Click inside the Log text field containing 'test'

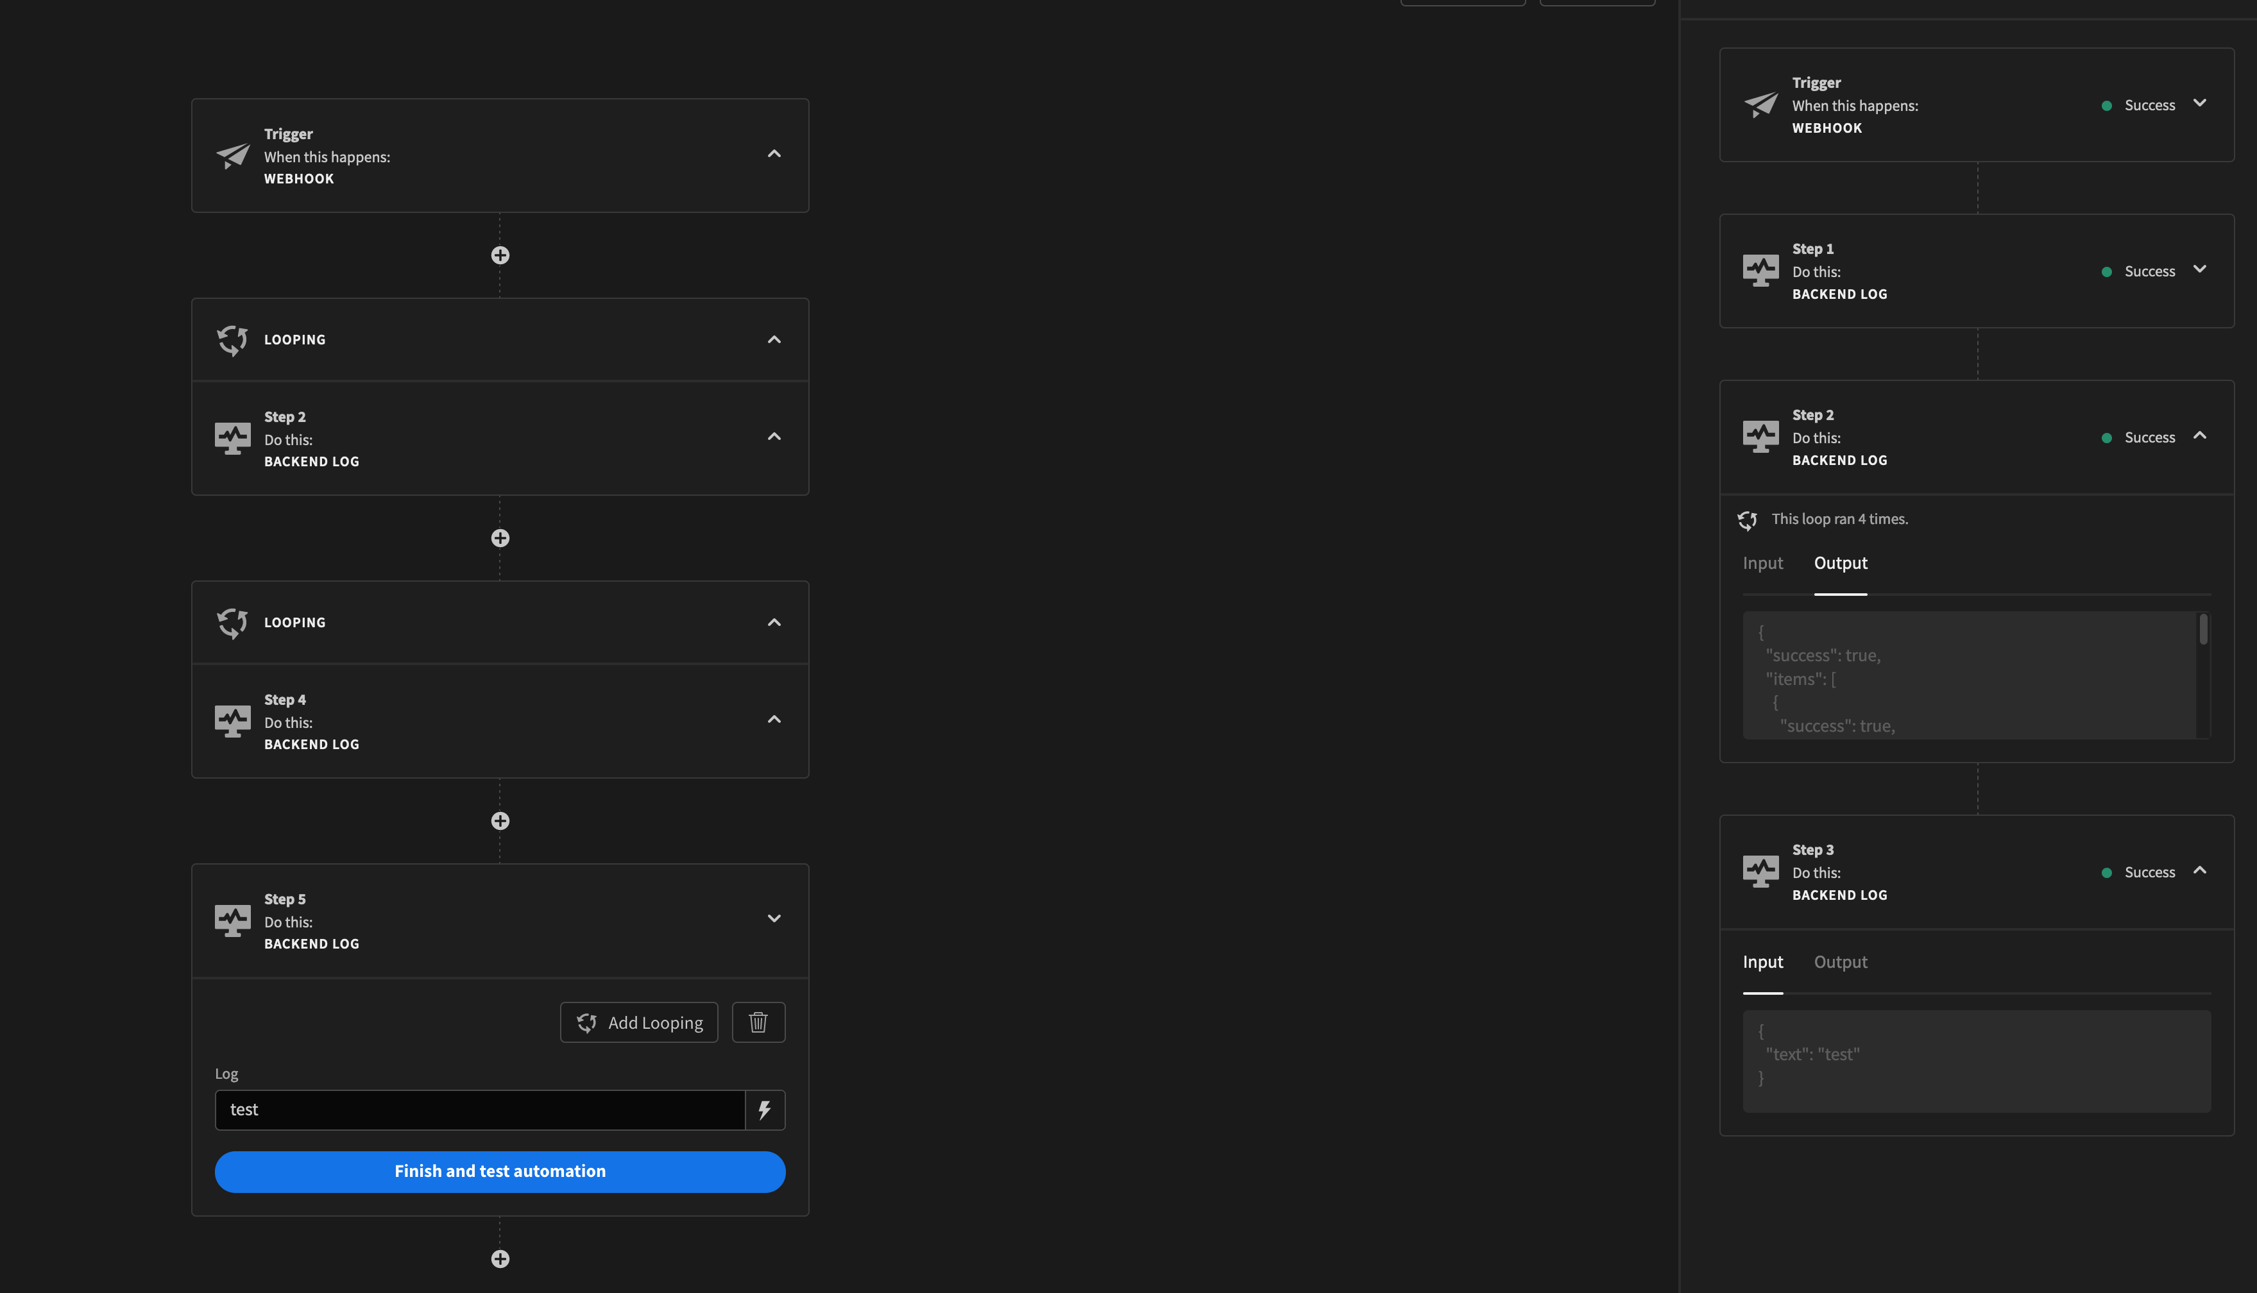pos(480,1109)
